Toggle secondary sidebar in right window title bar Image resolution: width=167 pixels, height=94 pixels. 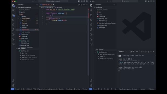coord(151,1)
